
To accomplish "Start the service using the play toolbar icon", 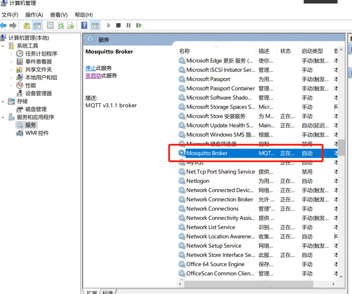I will 108,25.
